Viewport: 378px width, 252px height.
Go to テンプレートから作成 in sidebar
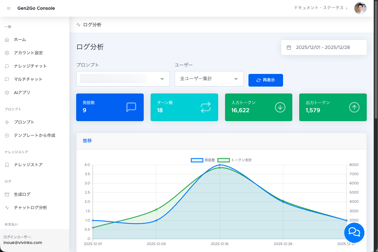34,135
